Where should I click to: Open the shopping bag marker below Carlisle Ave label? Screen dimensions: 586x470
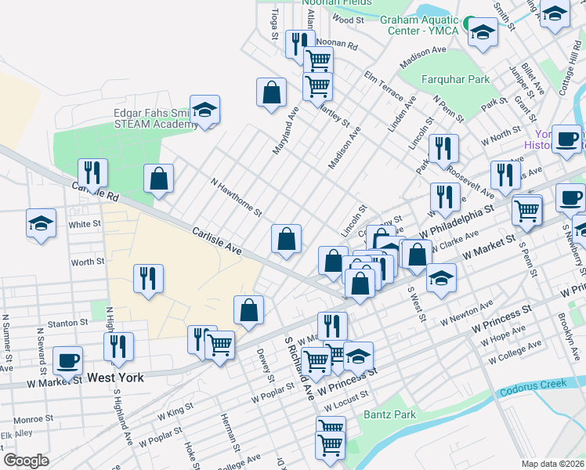pyautogui.click(x=248, y=310)
